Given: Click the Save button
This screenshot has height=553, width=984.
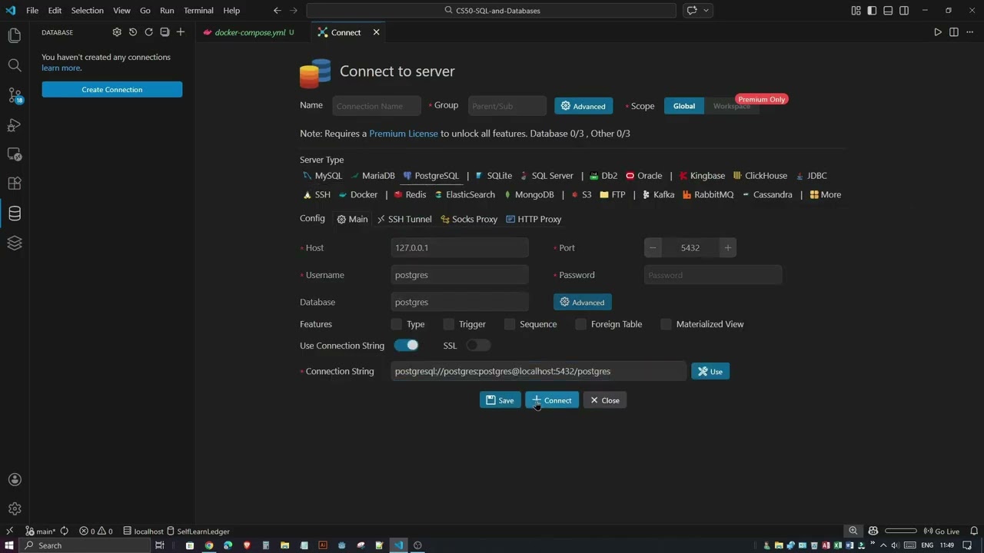Looking at the screenshot, I should [x=500, y=400].
